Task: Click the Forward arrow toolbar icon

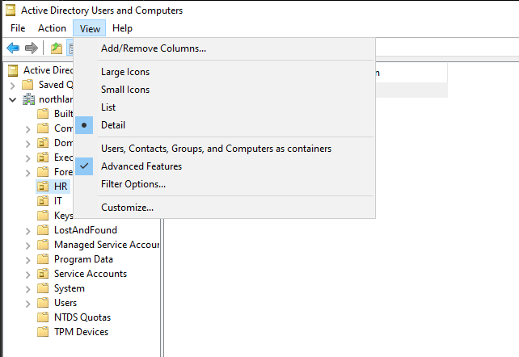Action: coord(31,48)
